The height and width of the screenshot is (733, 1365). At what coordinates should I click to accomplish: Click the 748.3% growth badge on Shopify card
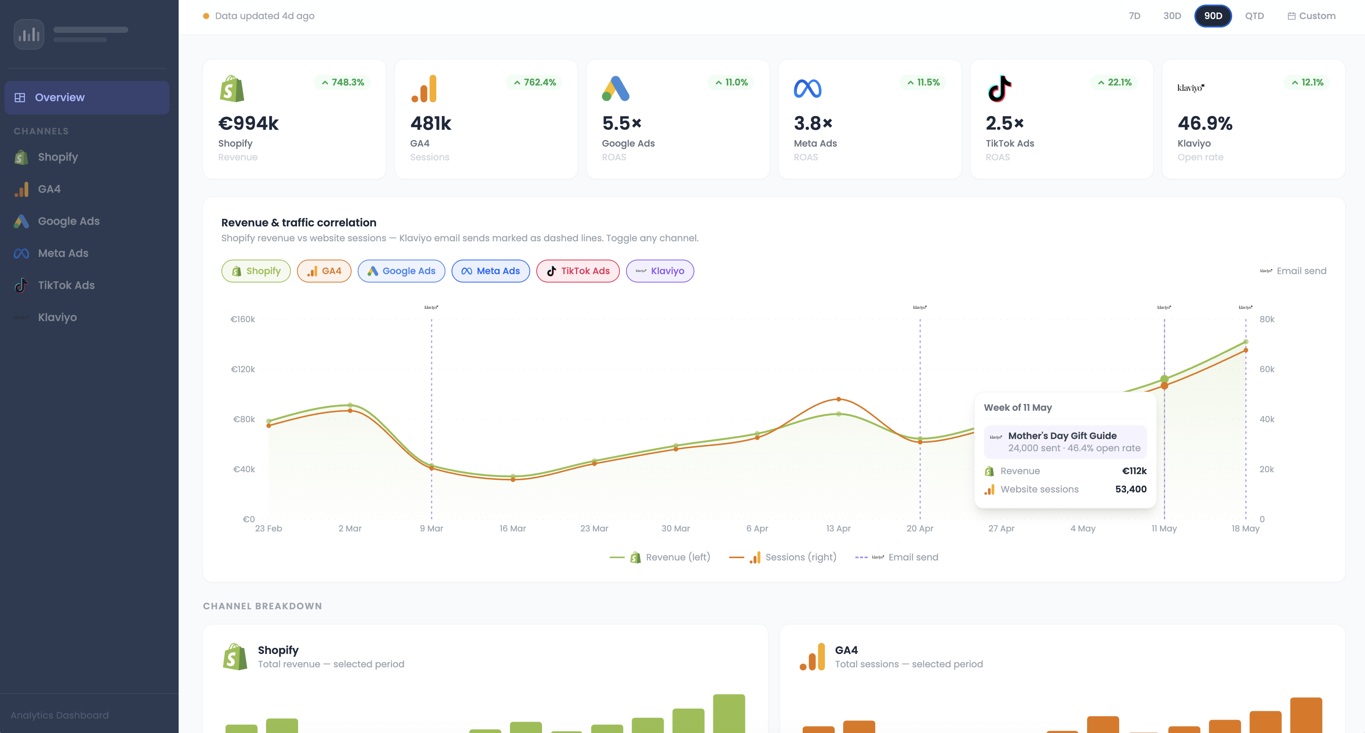point(342,83)
